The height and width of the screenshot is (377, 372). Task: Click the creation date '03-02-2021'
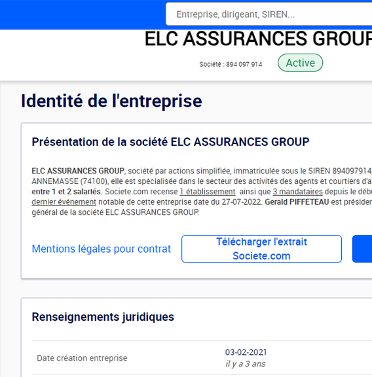tap(246, 352)
